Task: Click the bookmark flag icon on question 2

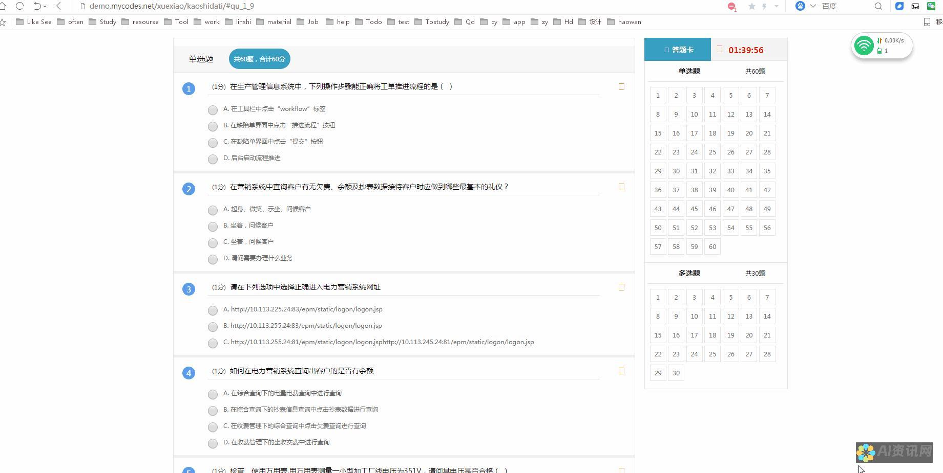Action: [621, 187]
